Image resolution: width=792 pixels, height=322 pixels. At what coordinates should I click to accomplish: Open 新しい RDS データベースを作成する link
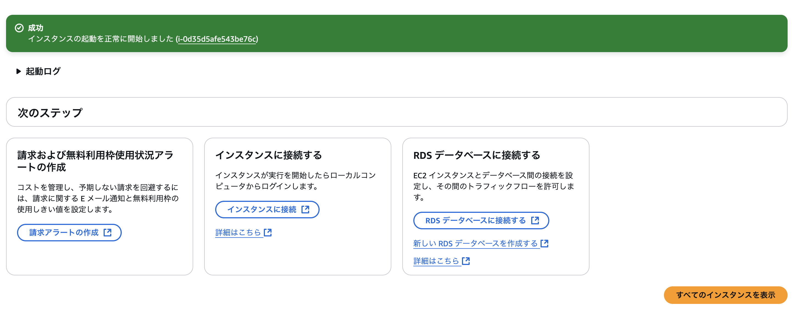coord(476,243)
